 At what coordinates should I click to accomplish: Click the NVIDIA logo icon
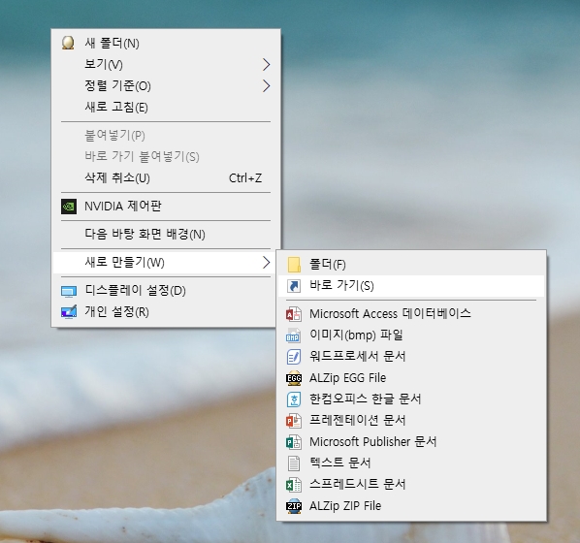tap(69, 207)
